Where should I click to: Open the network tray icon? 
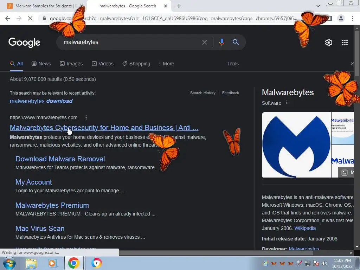tap(307, 263)
